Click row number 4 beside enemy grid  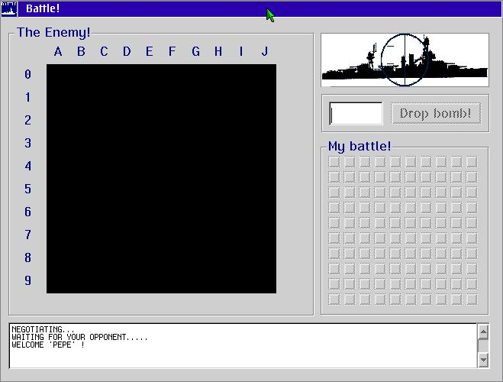point(28,166)
